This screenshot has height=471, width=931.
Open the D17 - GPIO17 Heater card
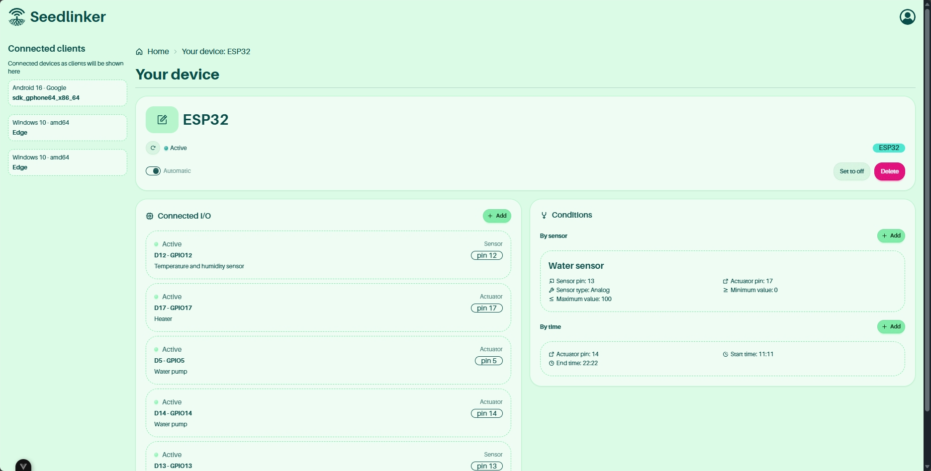(328, 308)
